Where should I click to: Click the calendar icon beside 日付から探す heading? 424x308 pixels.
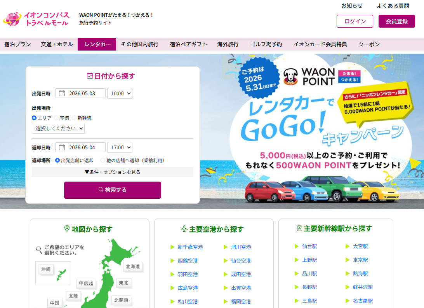click(x=90, y=76)
